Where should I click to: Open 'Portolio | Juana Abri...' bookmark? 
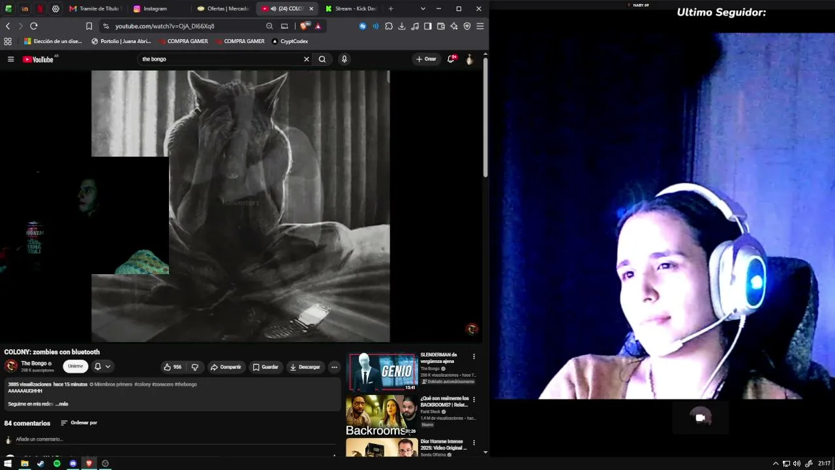point(121,41)
